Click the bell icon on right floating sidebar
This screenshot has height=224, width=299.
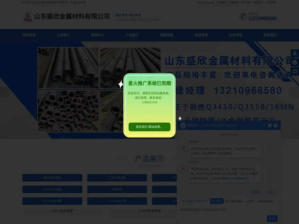295,54
